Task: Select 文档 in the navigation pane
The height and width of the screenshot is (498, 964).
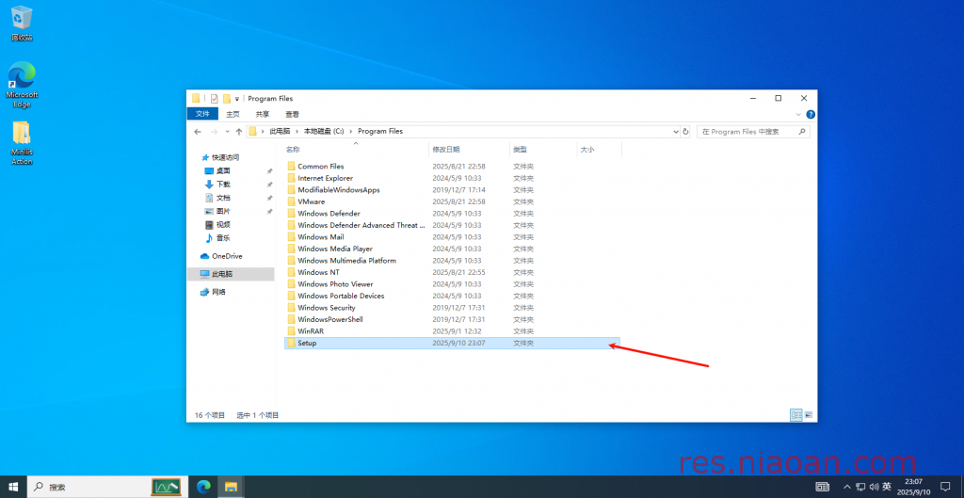Action: (x=218, y=198)
